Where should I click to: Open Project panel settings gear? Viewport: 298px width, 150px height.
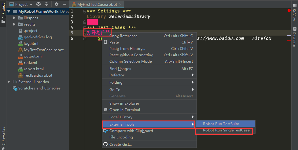56,4
